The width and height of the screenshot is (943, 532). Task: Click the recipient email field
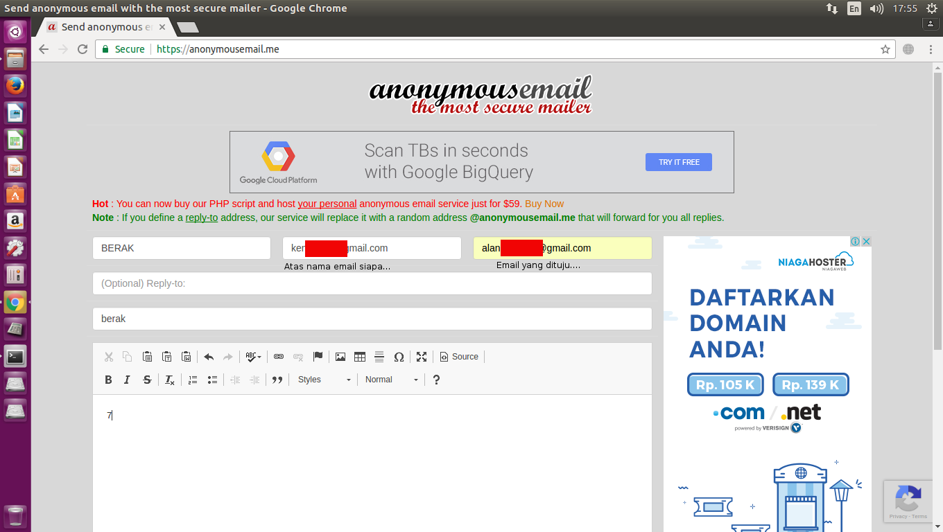pos(562,248)
